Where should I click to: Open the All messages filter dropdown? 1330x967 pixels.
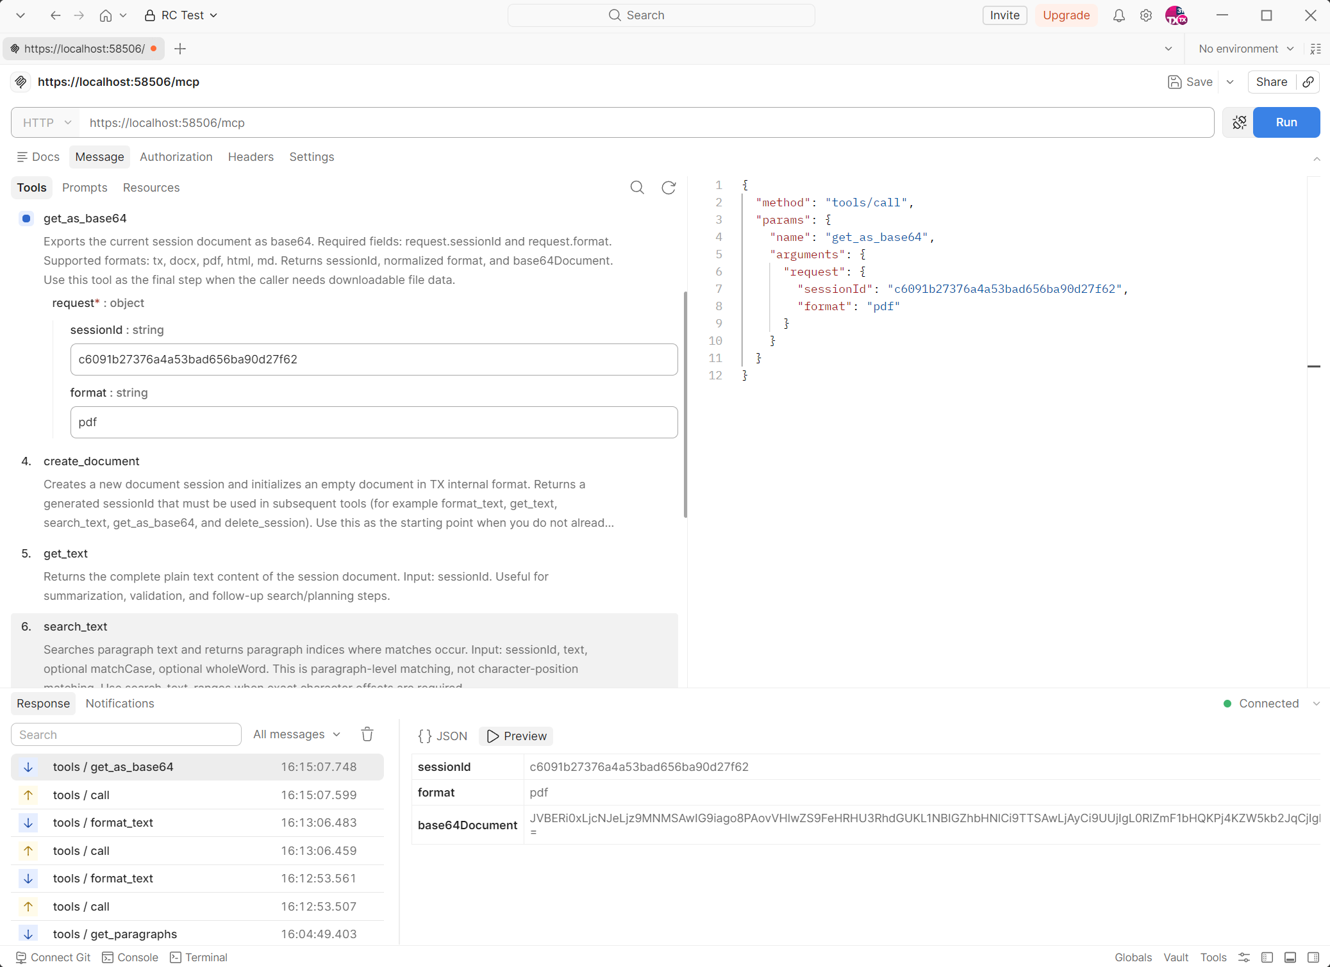[x=296, y=734]
